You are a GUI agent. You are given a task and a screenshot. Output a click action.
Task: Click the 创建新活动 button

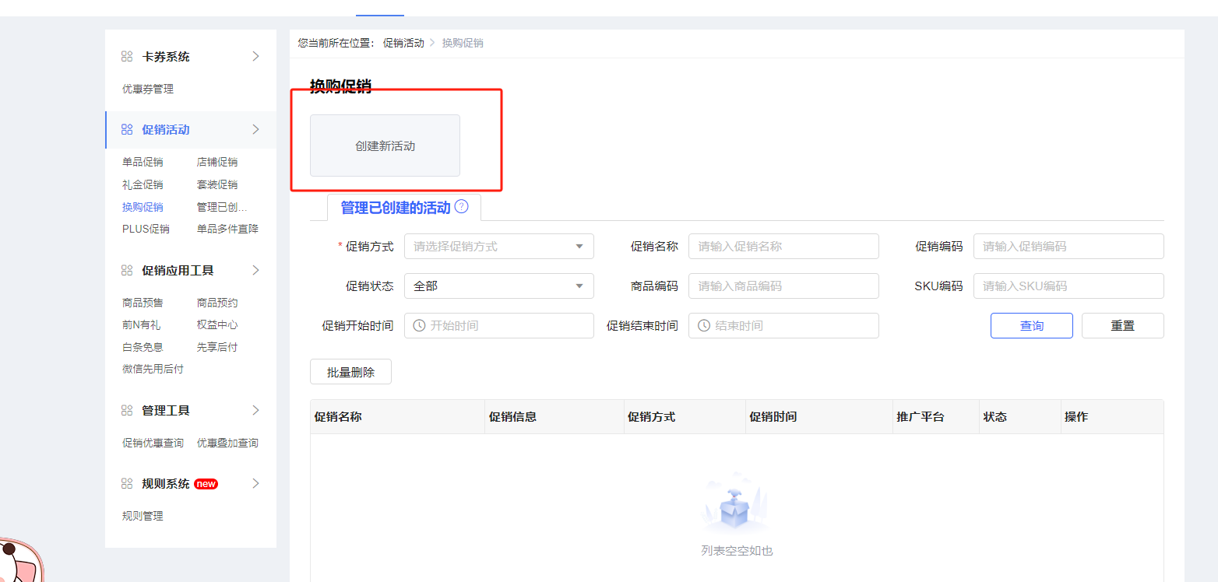(x=385, y=146)
